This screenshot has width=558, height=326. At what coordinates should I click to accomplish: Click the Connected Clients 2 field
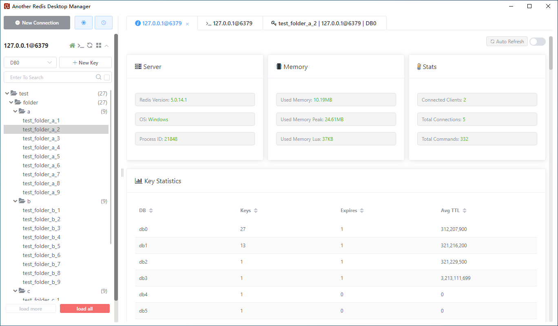coord(477,100)
